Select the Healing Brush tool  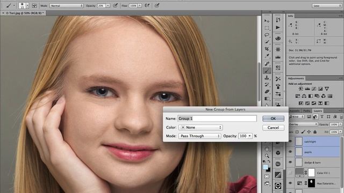pyautogui.click(x=267, y=64)
